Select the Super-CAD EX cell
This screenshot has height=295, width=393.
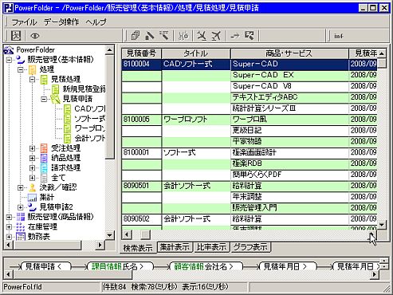289,75
